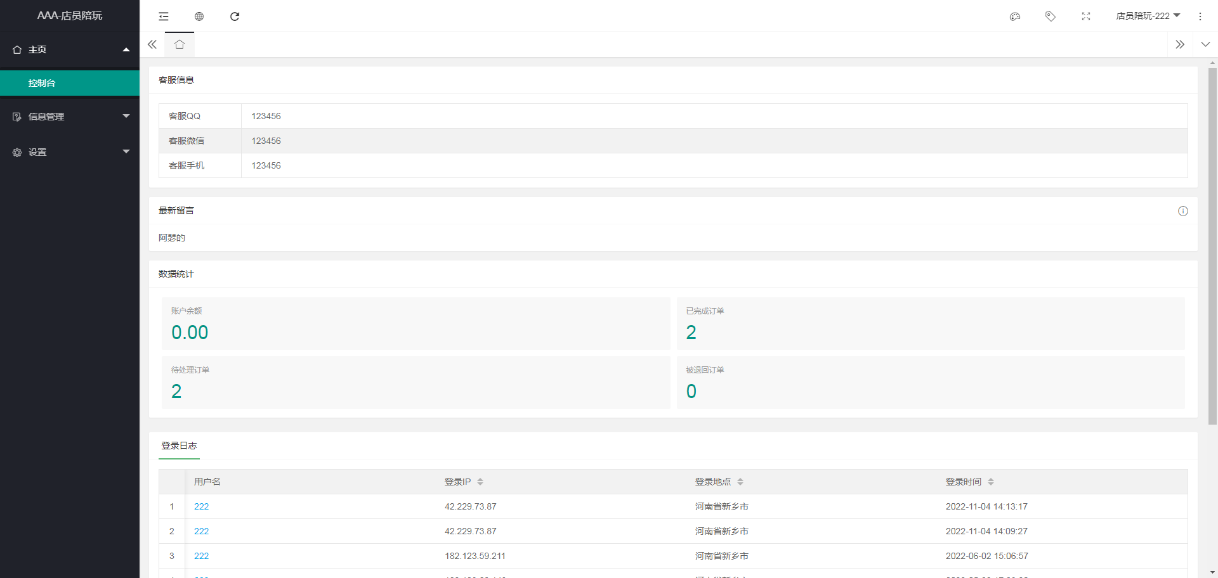Click the 客服手机 label cell
This screenshot has width=1218, height=578.
click(x=200, y=165)
